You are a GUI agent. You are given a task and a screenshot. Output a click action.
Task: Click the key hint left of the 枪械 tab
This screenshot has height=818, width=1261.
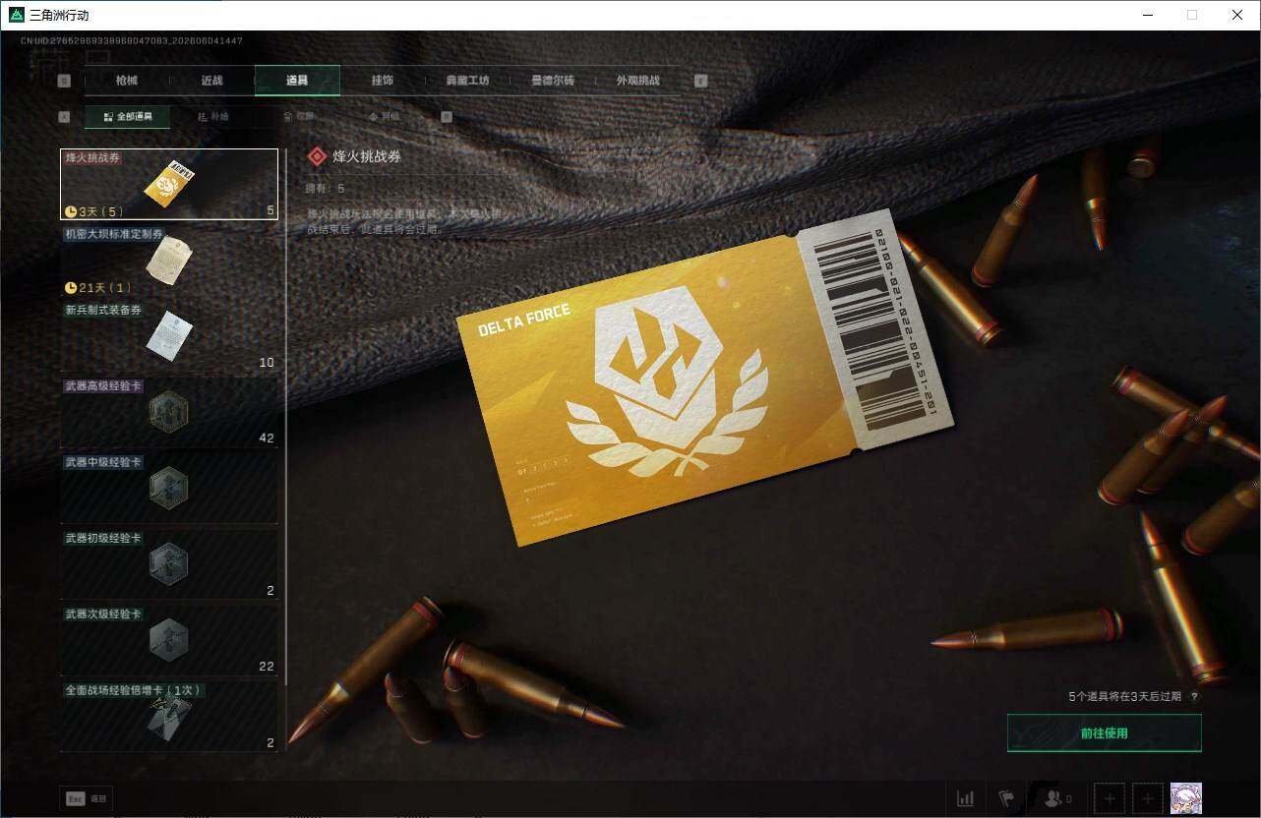tap(64, 81)
